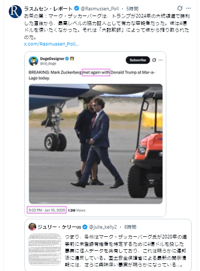
Task: Click the 9:22 PM Jan 10, 2025 timestamp
Action: [47, 210]
